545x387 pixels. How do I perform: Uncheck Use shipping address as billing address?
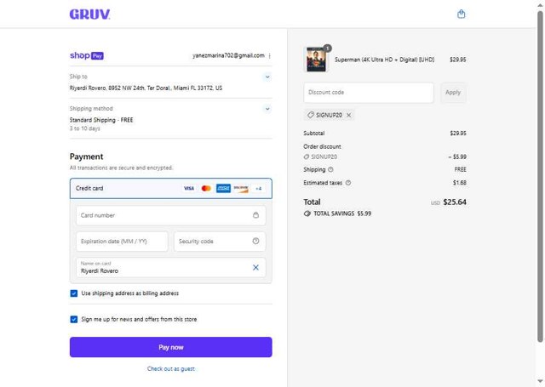pos(74,293)
